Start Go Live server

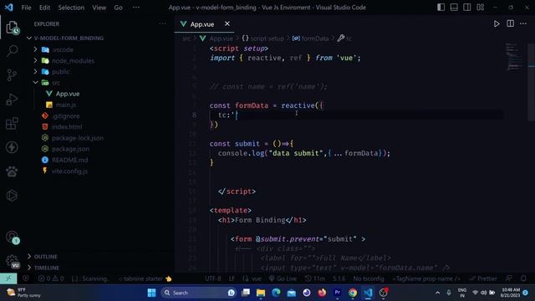pos(283,278)
